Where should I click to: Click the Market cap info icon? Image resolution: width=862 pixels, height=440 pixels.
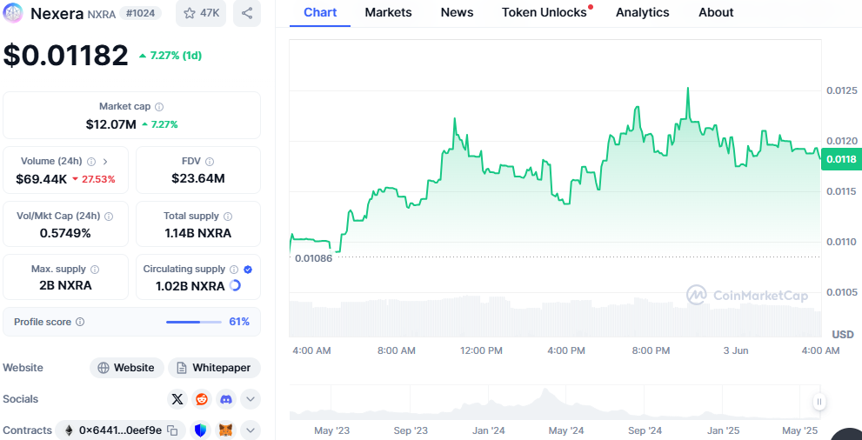[159, 107]
